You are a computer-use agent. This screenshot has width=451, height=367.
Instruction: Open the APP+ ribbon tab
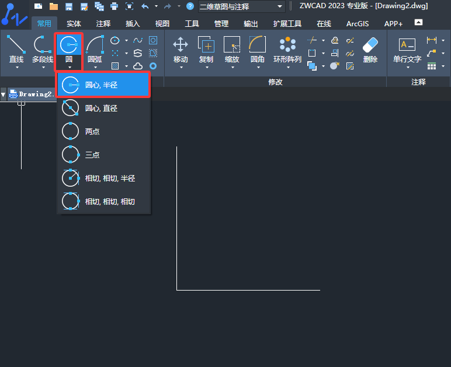[394, 23]
